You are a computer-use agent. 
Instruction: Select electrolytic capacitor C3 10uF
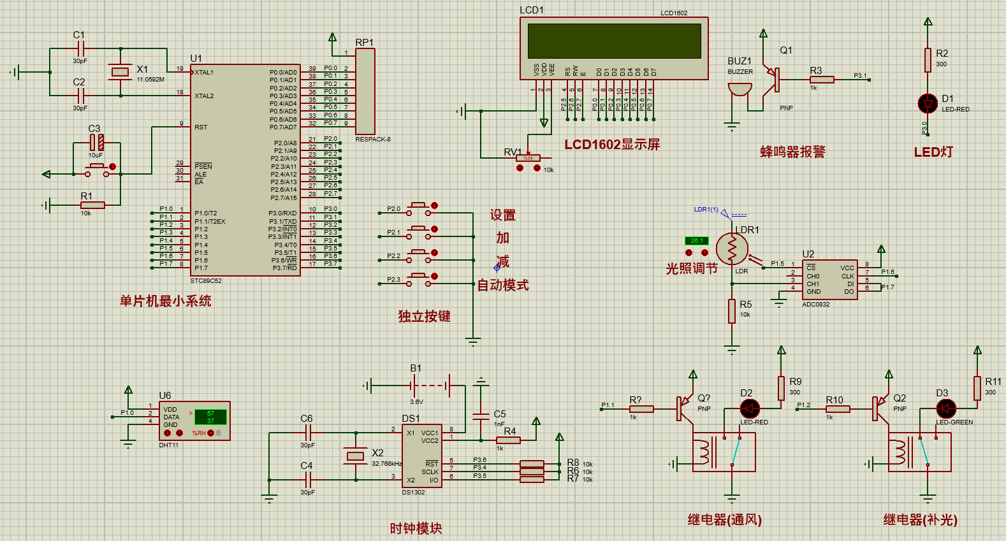pos(97,142)
